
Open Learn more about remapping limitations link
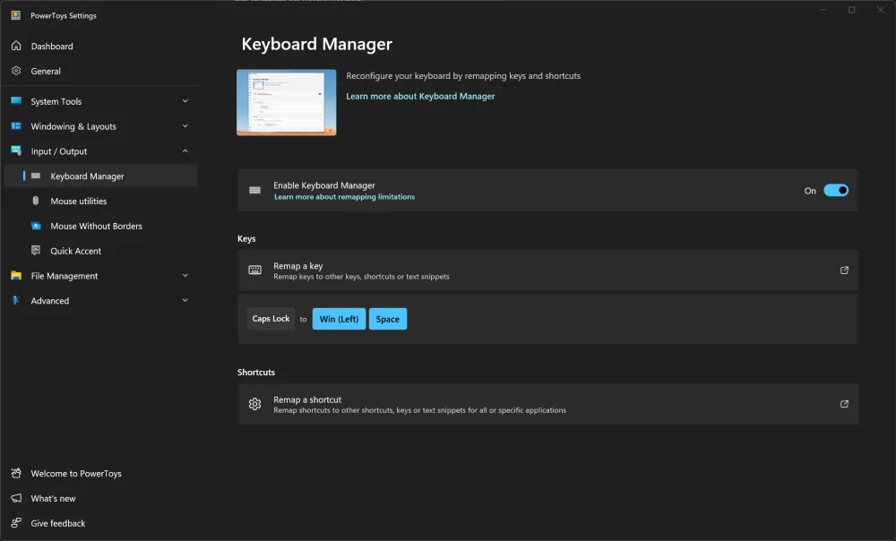point(345,196)
